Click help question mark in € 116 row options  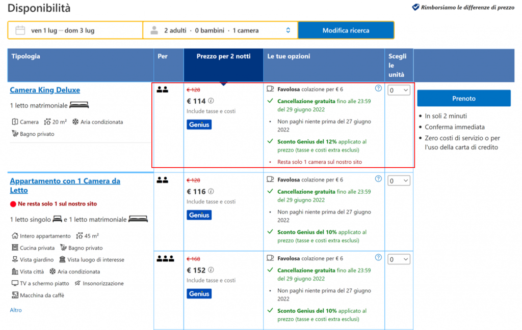[378, 179]
